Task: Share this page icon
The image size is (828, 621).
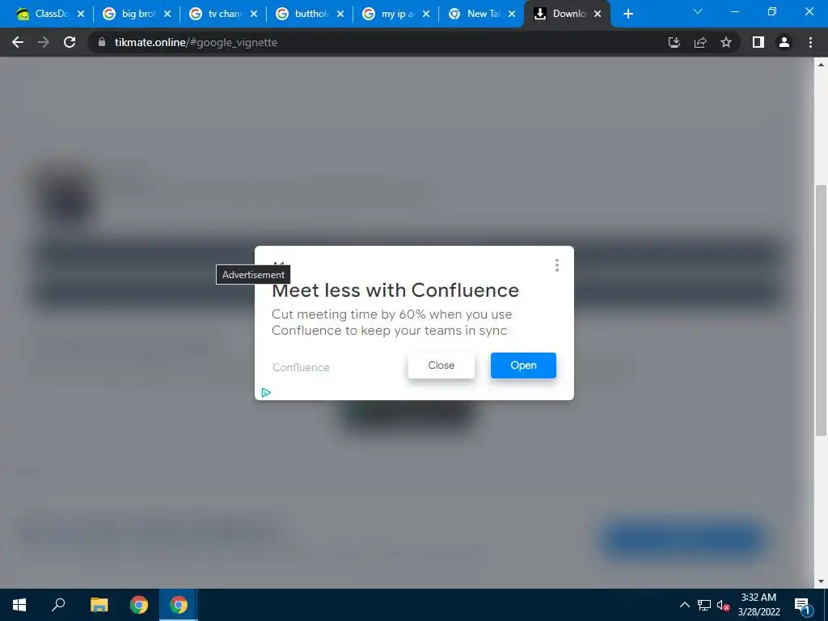Action: (700, 42)
